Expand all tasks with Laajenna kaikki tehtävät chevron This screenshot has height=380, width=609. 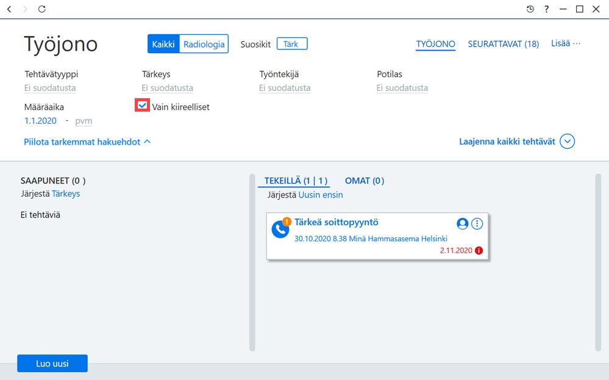tap(567, 142)
